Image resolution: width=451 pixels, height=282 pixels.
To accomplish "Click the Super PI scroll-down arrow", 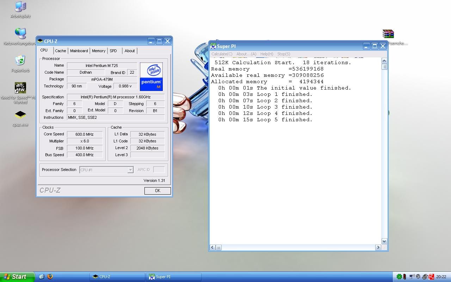I will click(384, 241).
